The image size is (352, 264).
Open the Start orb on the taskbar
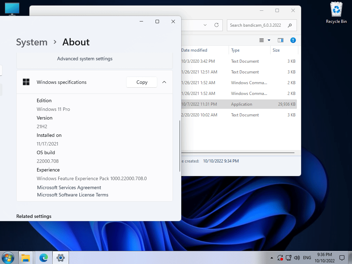click(8, 258)
